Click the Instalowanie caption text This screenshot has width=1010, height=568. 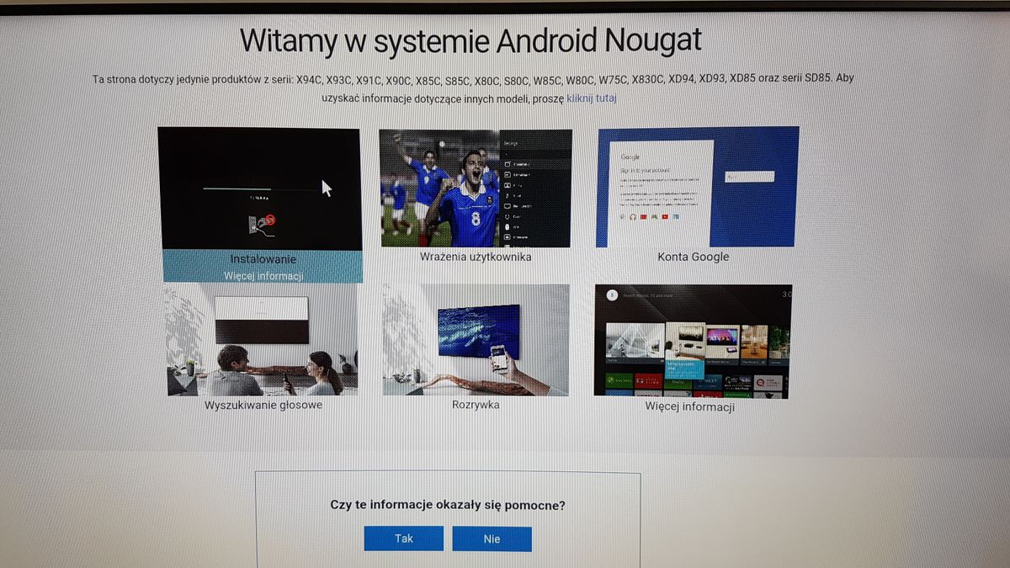(x=263, y=259)
